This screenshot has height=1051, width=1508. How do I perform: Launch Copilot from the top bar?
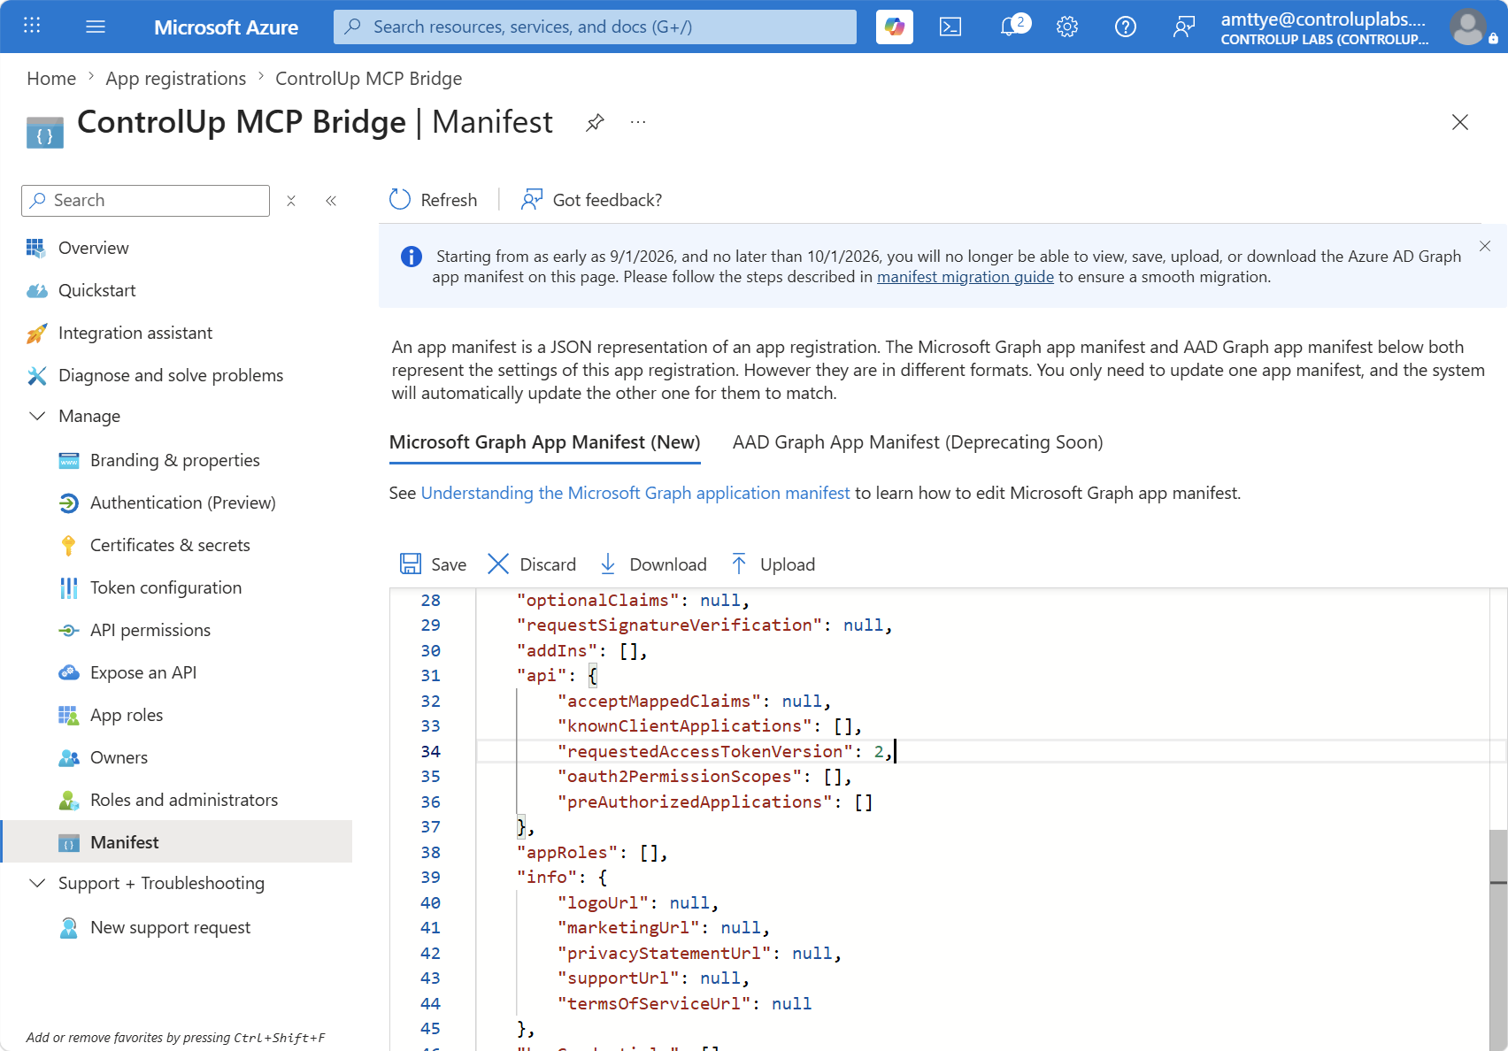[x=895, y=27]
